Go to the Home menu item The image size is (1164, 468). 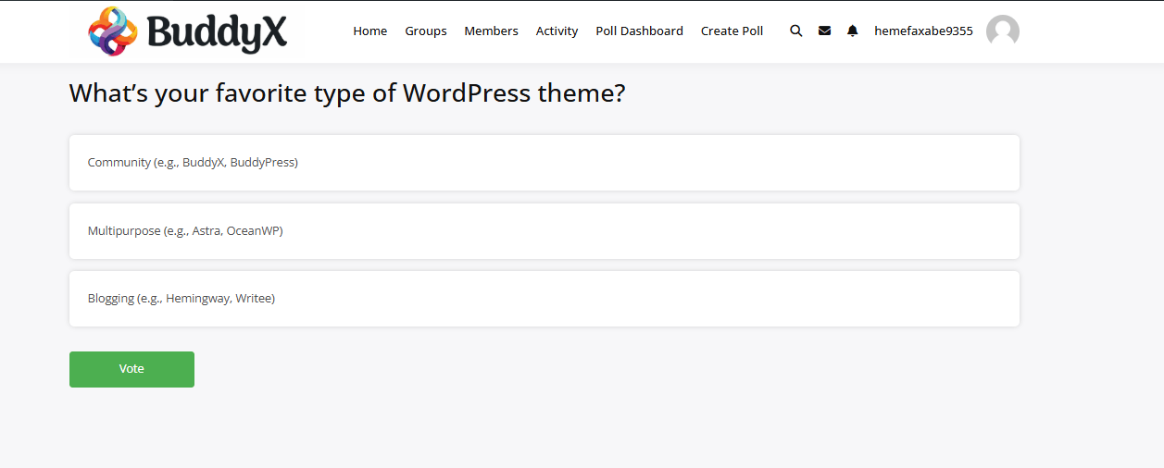pos(369,31)
